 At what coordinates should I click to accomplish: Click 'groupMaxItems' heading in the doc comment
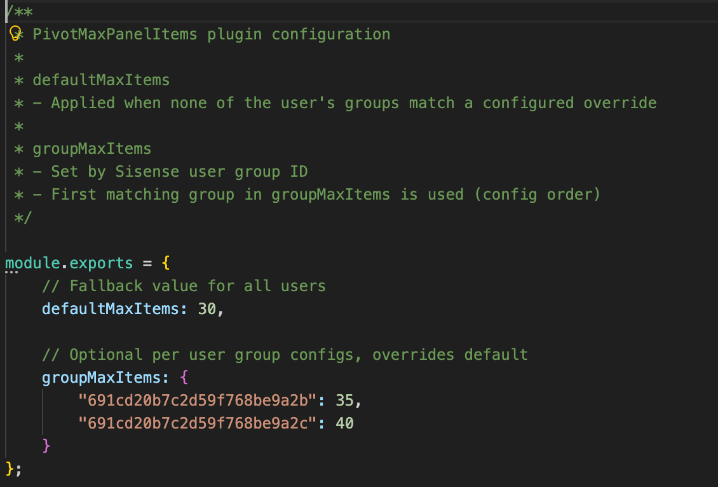coord(92,149)
